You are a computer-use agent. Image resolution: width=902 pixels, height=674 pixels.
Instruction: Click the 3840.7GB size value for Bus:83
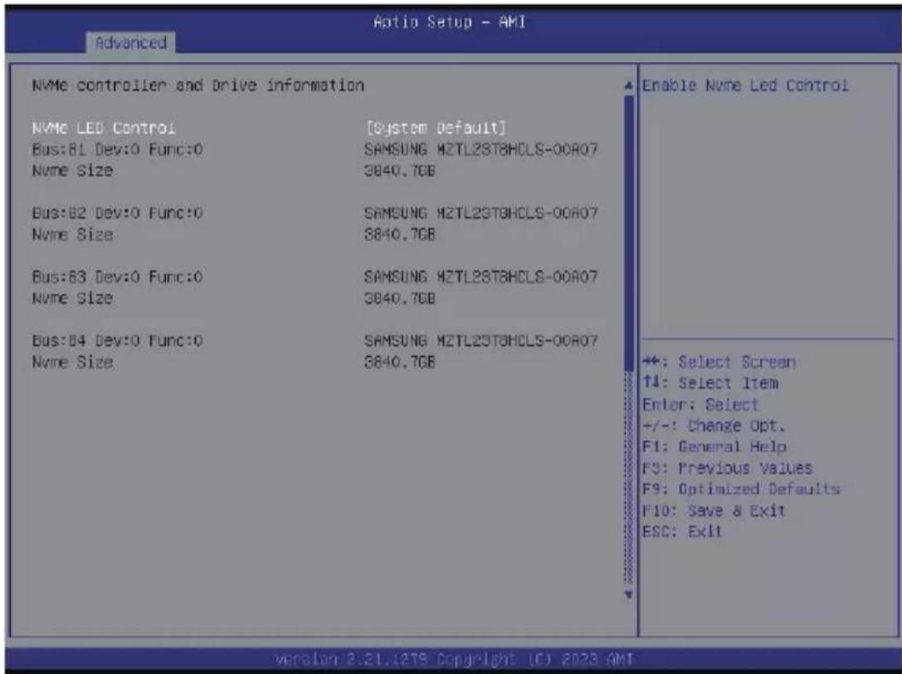[x=400, y=299]
